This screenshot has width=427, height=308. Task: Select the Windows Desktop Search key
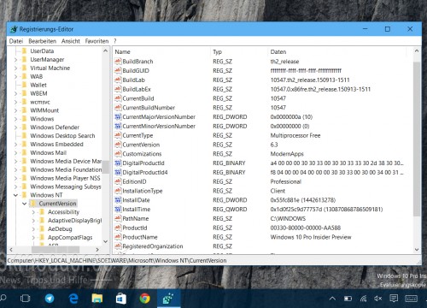(x=62, y=136)
